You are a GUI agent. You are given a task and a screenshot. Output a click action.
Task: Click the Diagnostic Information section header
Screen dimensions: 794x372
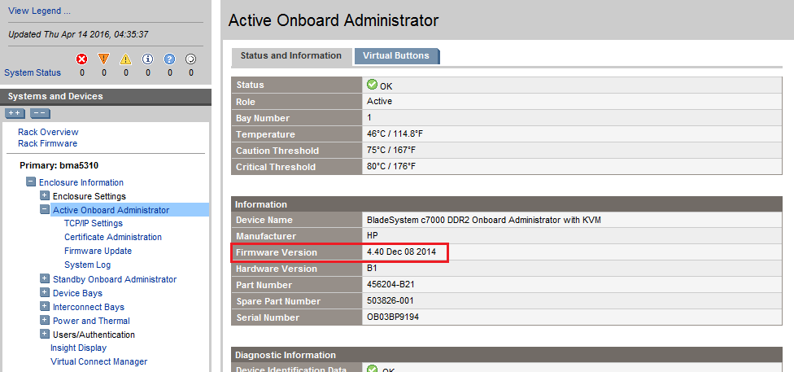coord(506,355)
